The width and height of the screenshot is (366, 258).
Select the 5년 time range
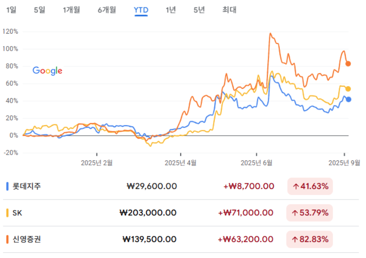pyautogui.click(x=199, y=10)
